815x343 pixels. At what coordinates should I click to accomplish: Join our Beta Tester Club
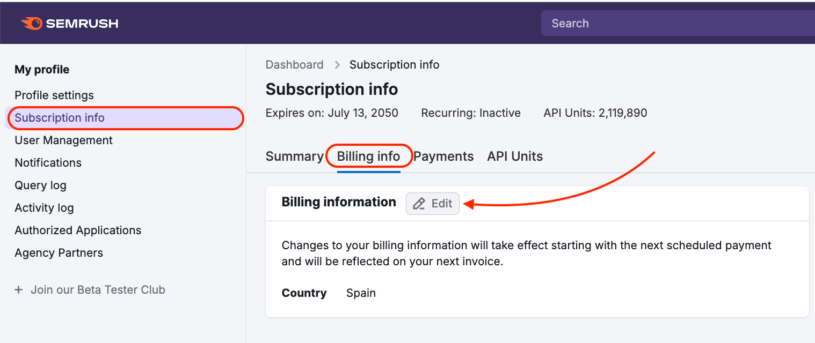[98, 289]
